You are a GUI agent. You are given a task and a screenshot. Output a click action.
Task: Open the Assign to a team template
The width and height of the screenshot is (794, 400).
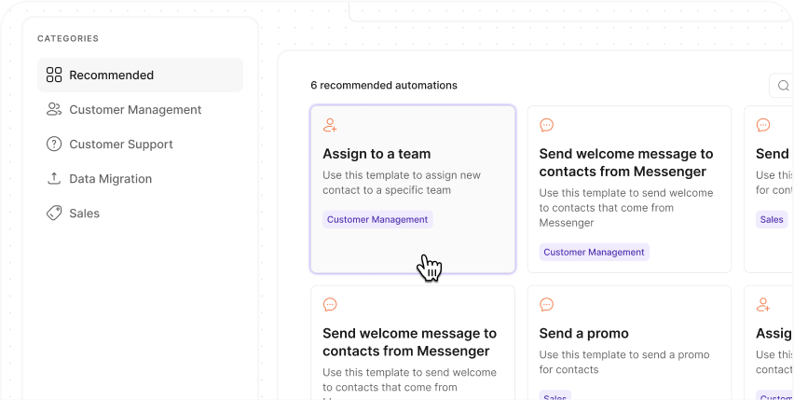coord(413,189)
